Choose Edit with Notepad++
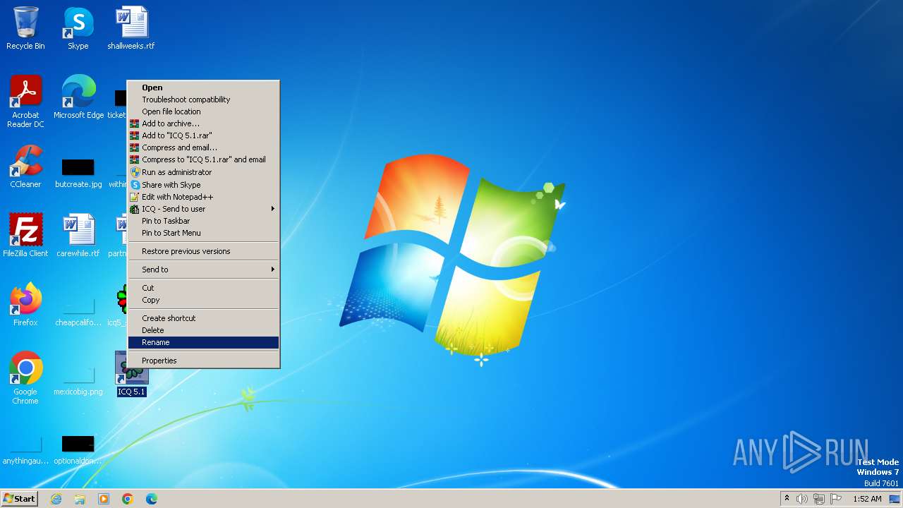 pyautogui.click(x=203, y=197)
